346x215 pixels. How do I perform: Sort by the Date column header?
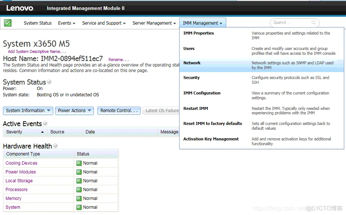click(120, 132)
